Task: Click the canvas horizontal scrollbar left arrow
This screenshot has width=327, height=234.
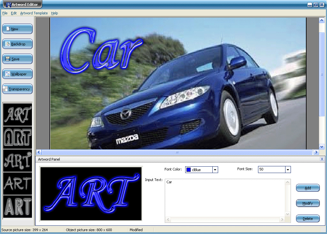Action: coord(39,152)
